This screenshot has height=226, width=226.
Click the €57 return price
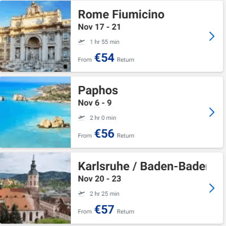pyautogui.click(x=104, y=209)
